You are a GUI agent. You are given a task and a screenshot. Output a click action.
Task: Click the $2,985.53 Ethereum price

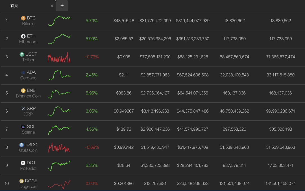pyautogui.click(x=124, y=39)
